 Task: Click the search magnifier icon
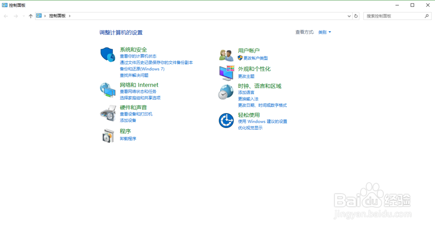point(427,16)
